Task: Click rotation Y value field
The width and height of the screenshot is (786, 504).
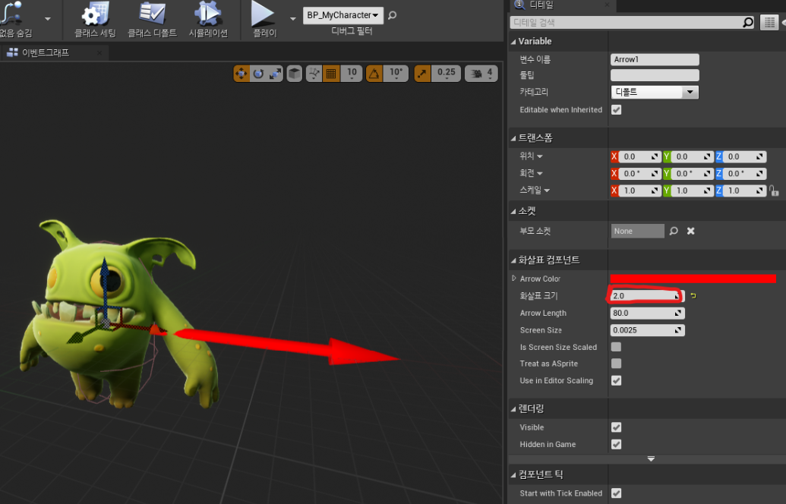Action: click(693, 174)
